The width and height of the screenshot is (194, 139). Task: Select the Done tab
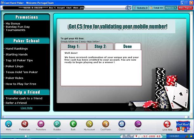pyautogui.click(x=128, y=46)
